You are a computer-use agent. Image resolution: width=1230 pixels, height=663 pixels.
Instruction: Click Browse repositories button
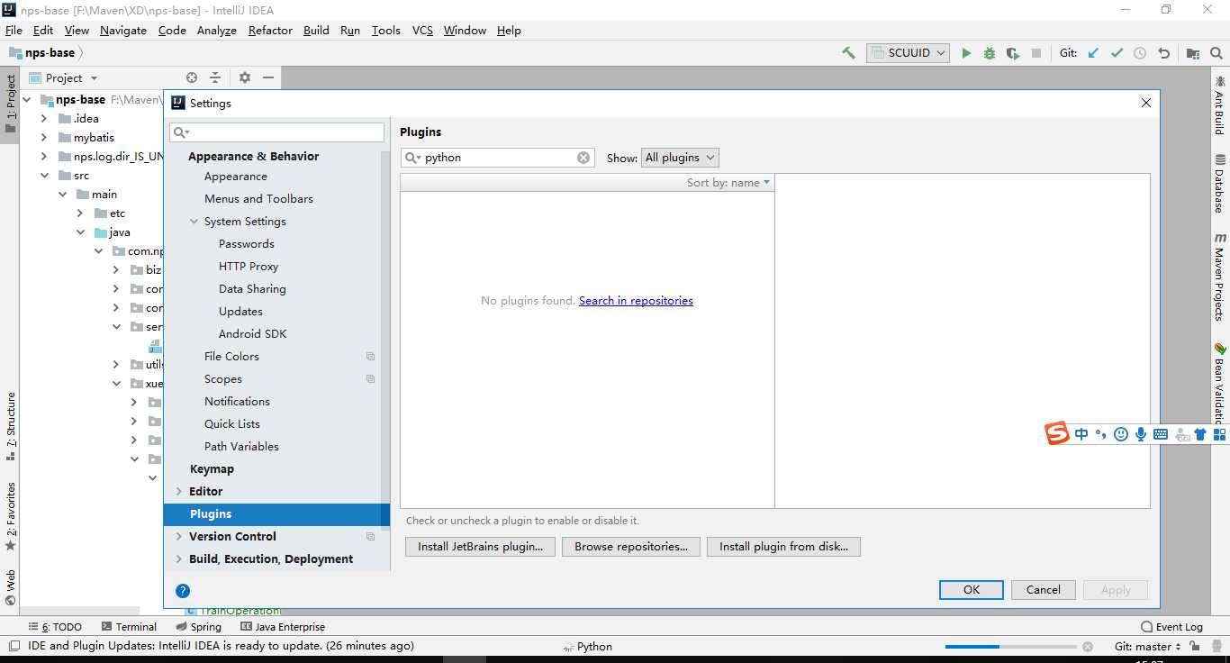click(x=631, y=547)
